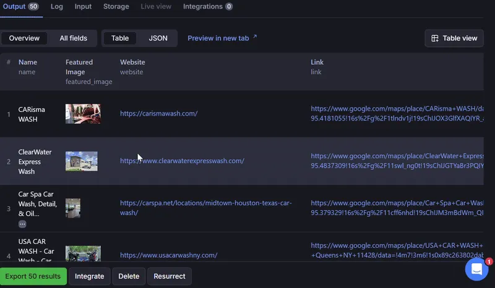Select the Overview fields toggle
Viewport: 495px width, 288px height.
tap(24, 38)
